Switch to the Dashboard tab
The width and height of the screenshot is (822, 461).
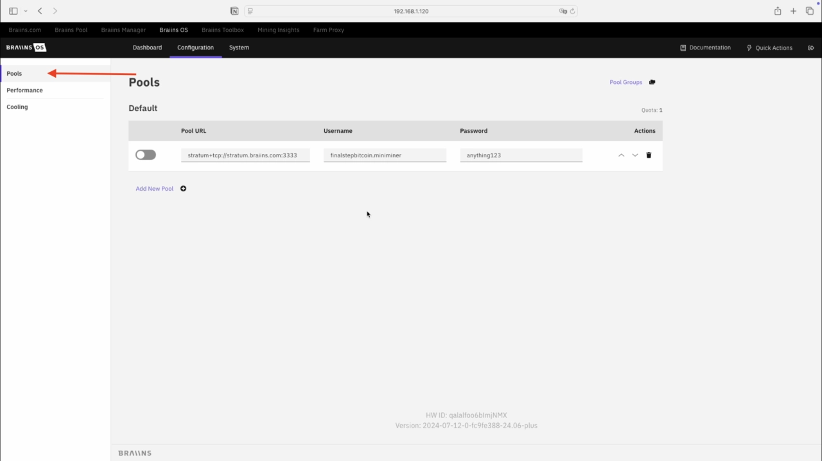pyautogui.click(x=147, y=48)
